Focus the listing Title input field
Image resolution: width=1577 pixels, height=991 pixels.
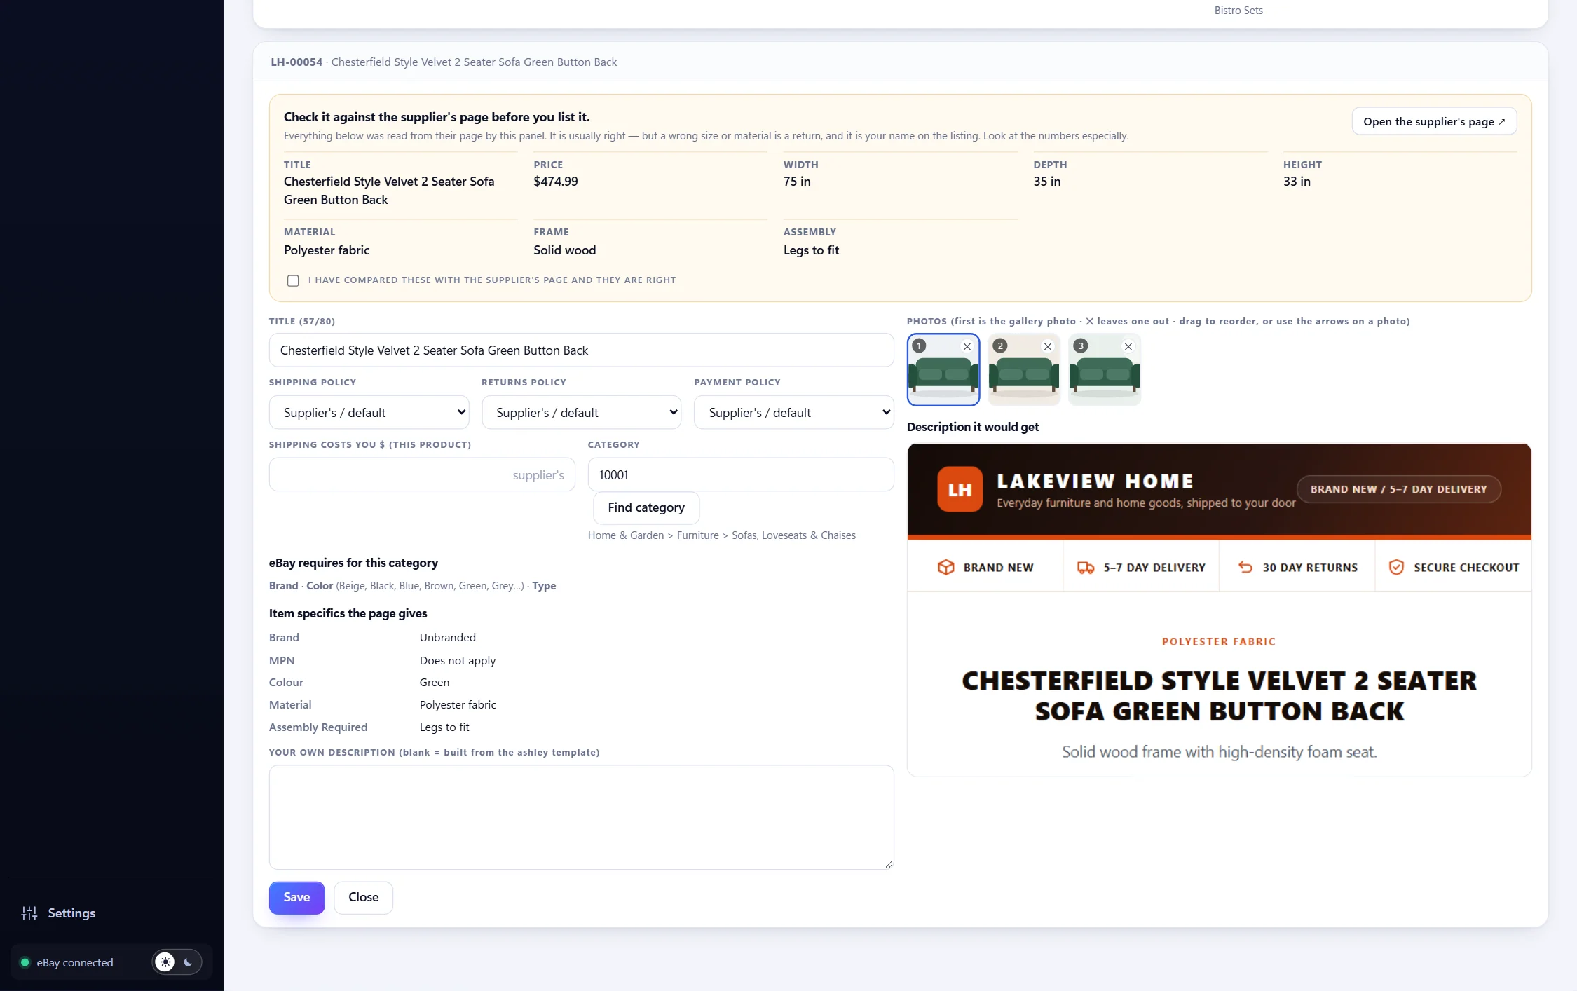[x=581, y=350]
